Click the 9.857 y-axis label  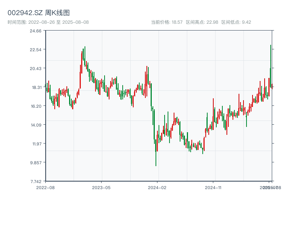[x=35, y=162]
